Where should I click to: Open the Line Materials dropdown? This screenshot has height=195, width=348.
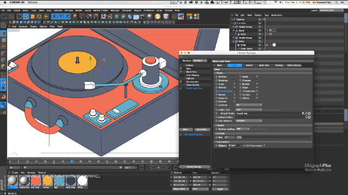[x=249, y=121]
